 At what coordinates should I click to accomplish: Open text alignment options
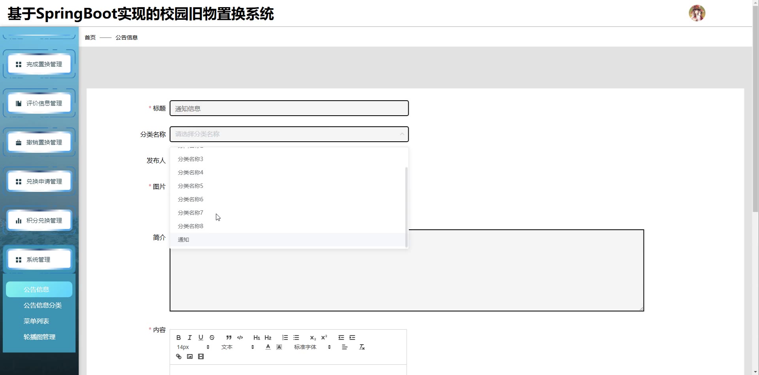345,347
